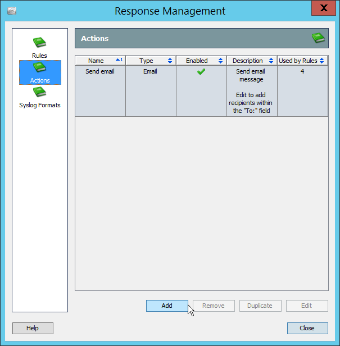Open the Rules section icon
Screen dimensions: 340x346
click(39, 43)
